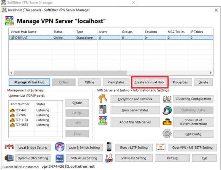Close the Manage VPN Server window

216,10
